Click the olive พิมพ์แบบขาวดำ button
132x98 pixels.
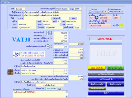tap(97, 88)
